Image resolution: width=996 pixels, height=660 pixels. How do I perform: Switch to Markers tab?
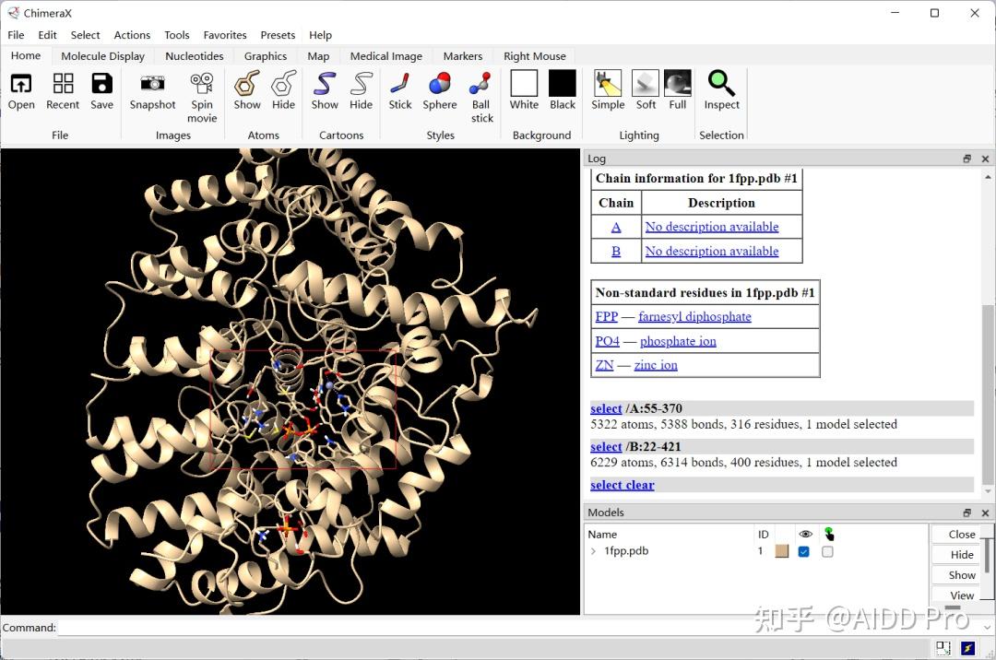click(462, 56)
